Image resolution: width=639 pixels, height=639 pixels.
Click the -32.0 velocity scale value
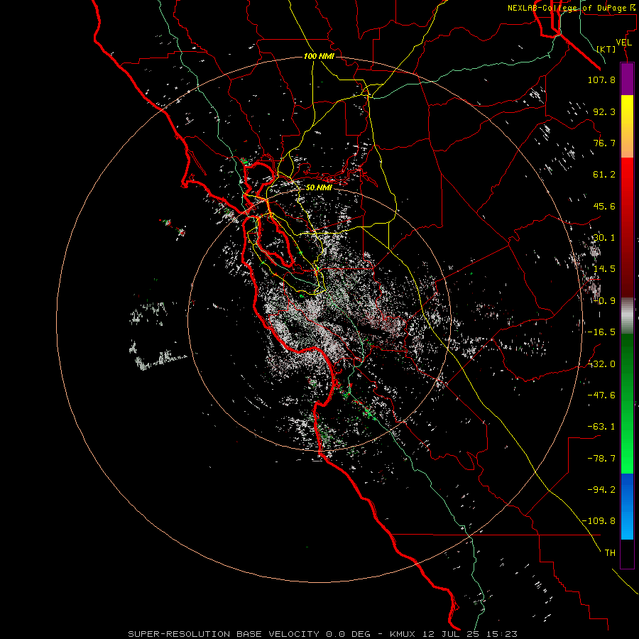601,364
